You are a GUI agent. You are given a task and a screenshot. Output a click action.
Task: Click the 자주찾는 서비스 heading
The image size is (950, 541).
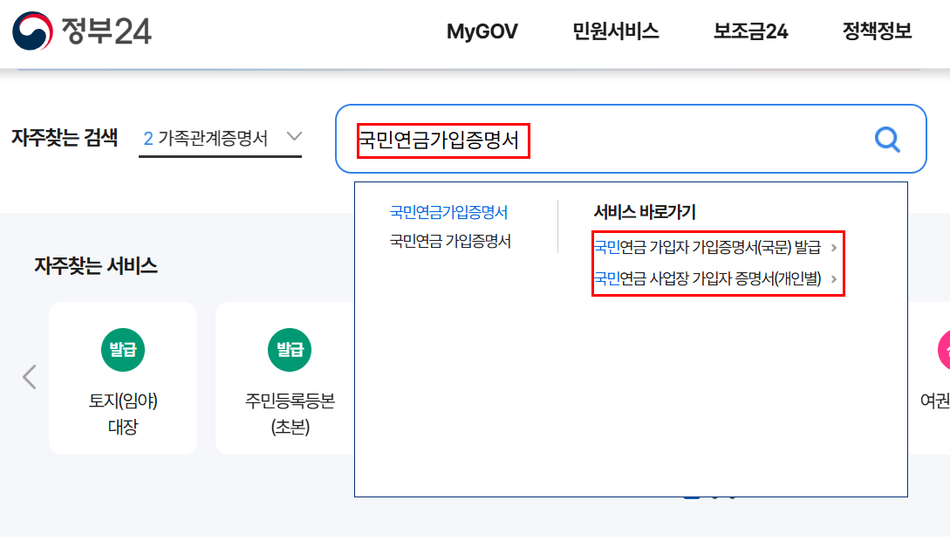click(x=96, y=266)
